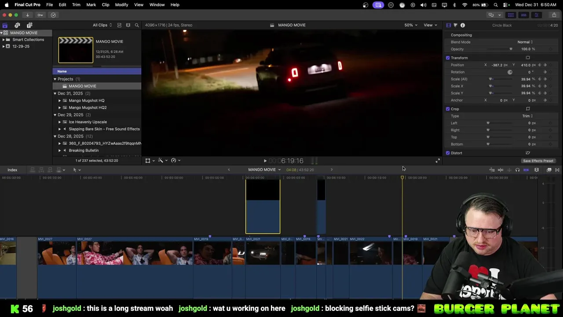Show the Transitions browser
The width and height of the screenshot is (563, 317).
557,170
